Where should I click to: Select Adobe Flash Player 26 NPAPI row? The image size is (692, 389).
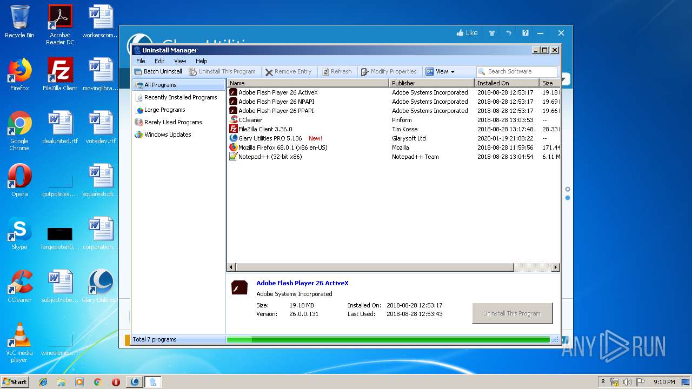394,102
